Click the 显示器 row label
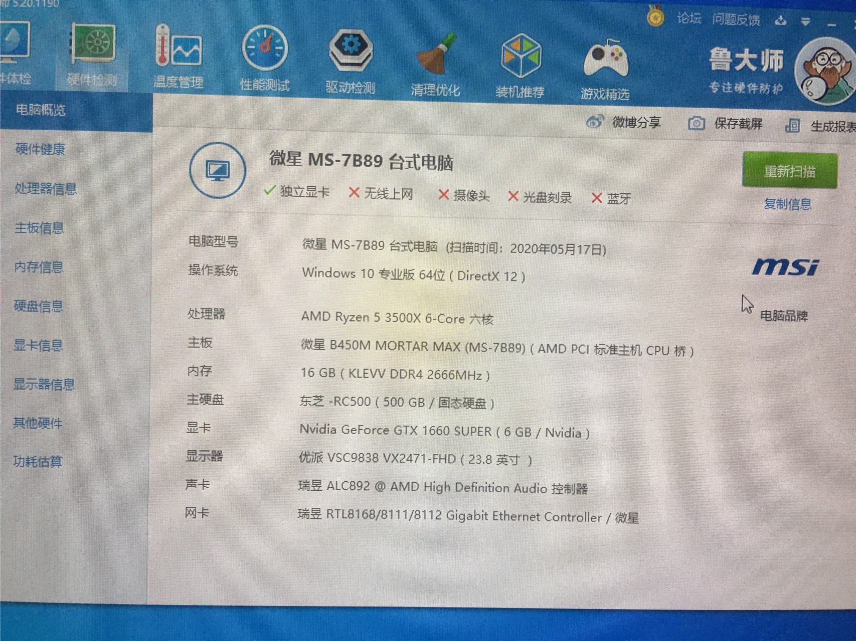Viewport: 856px width, 641px height. tap(205, 456)
